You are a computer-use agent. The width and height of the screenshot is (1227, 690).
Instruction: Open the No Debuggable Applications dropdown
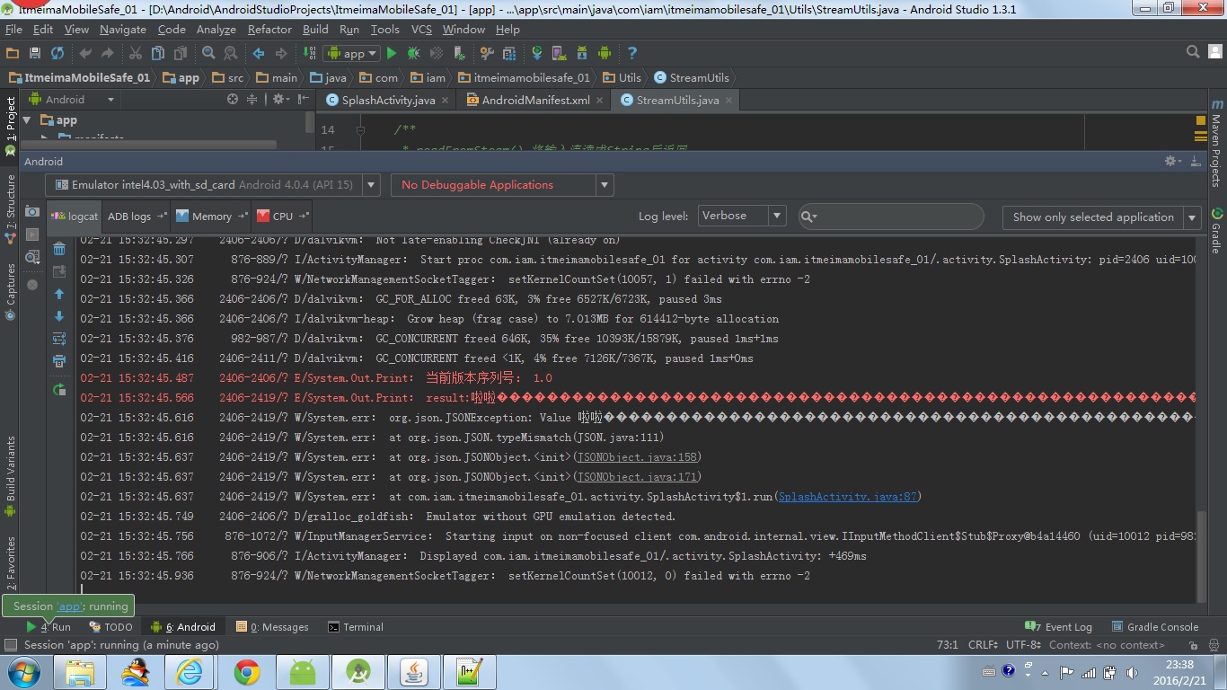pyautogui.click(x=502, y=184)
